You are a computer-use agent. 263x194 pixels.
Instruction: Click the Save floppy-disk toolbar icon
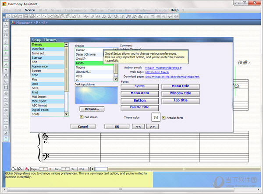coord(26,16)
